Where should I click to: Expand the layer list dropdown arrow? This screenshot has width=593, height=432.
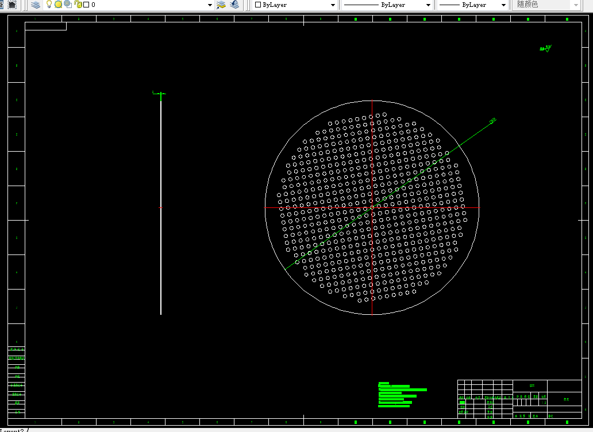210,5
